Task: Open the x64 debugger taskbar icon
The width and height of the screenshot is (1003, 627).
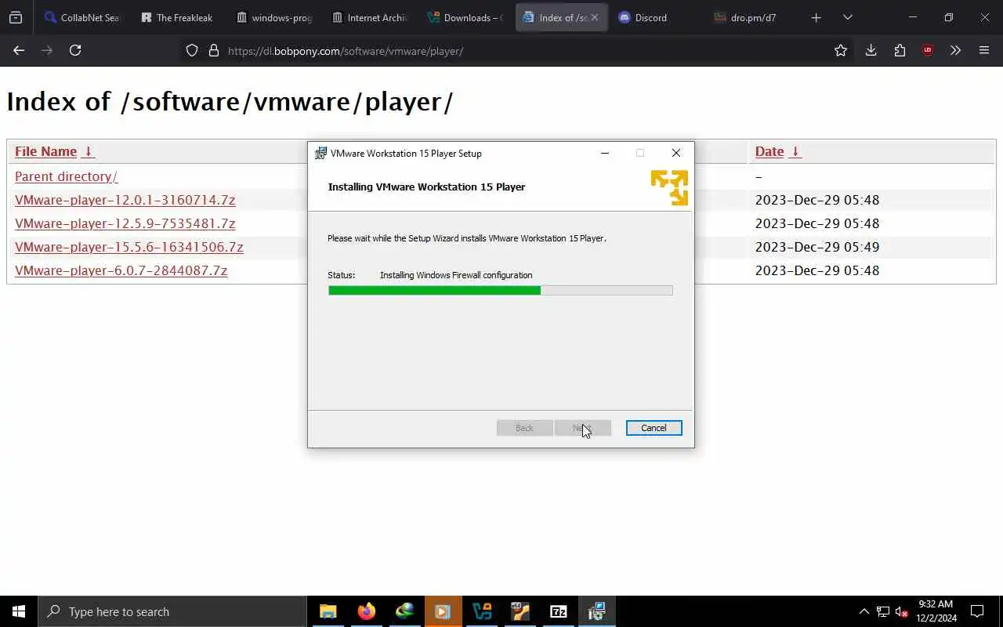Action: [x=520, y=611]
